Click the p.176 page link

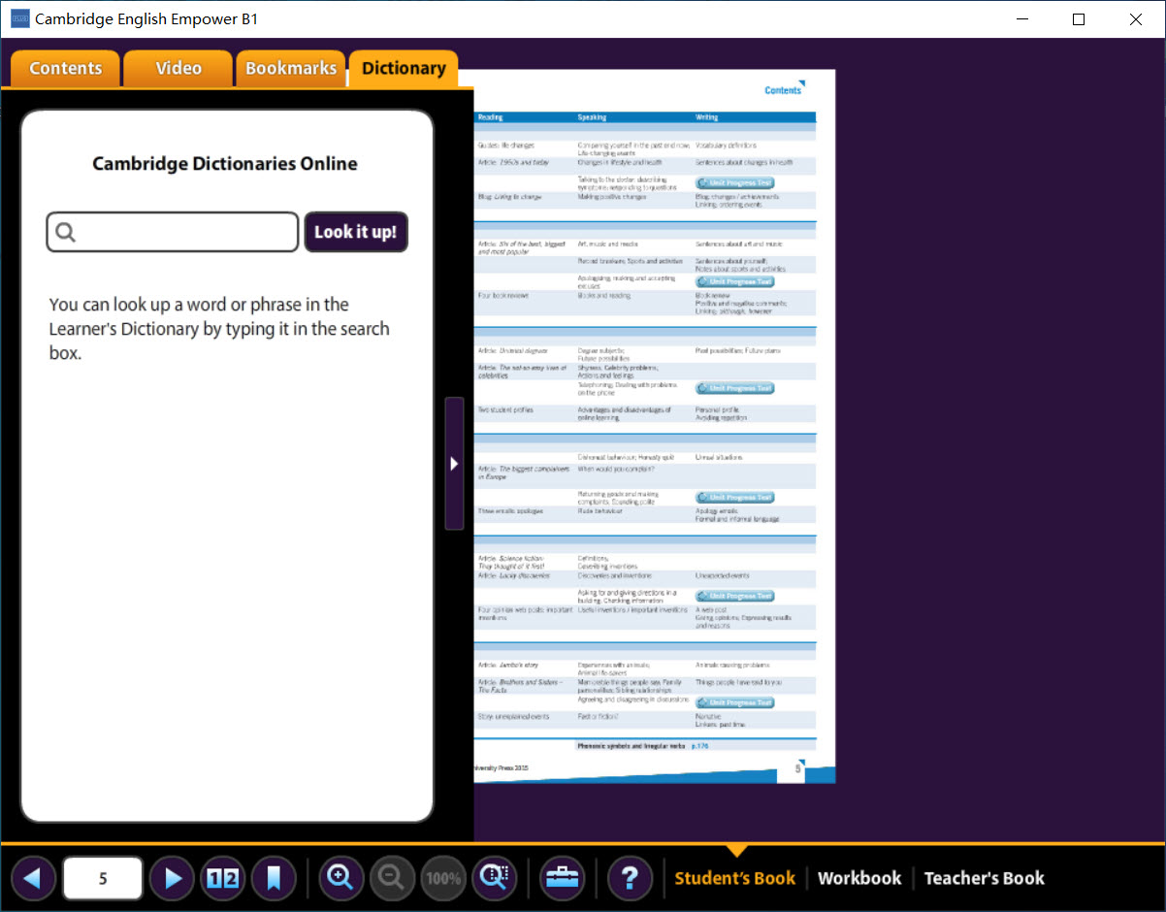click(700, 746)
